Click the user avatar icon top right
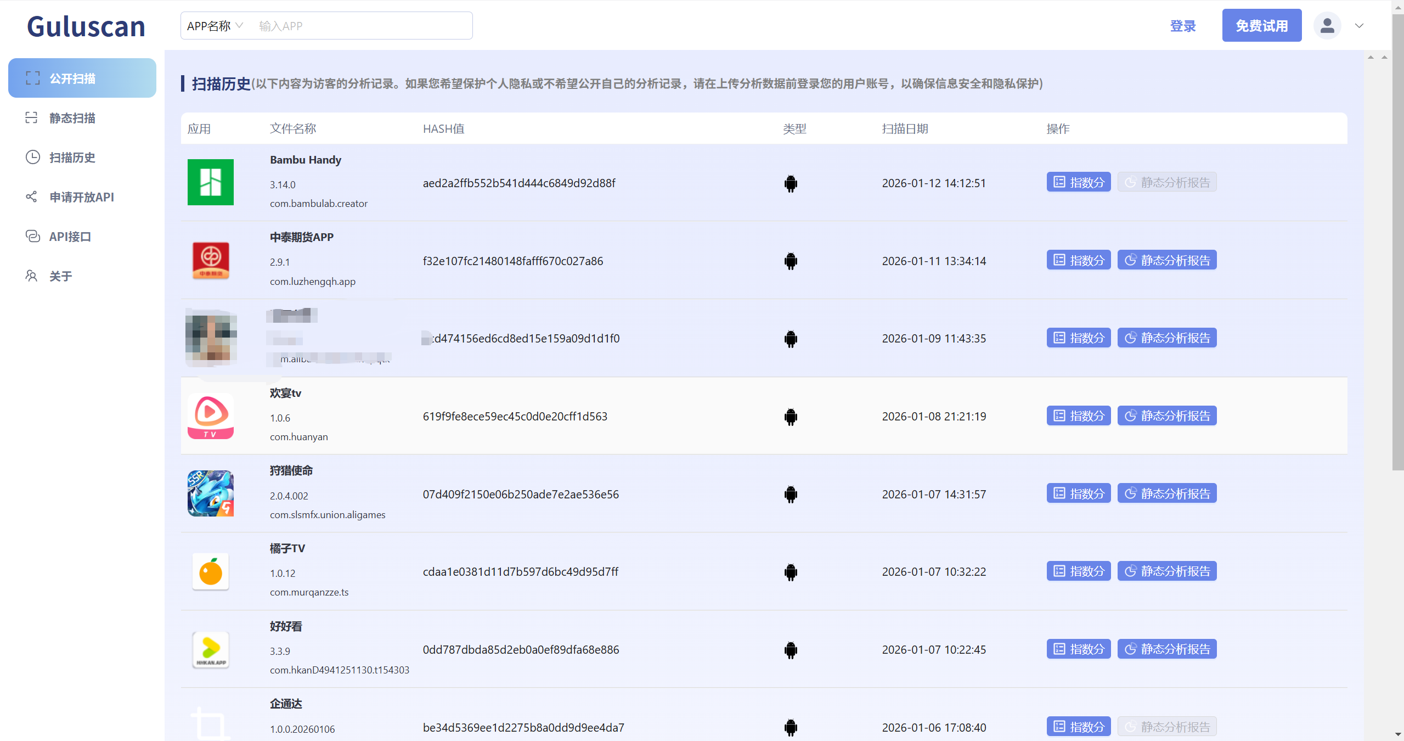 pos(1327,25)
